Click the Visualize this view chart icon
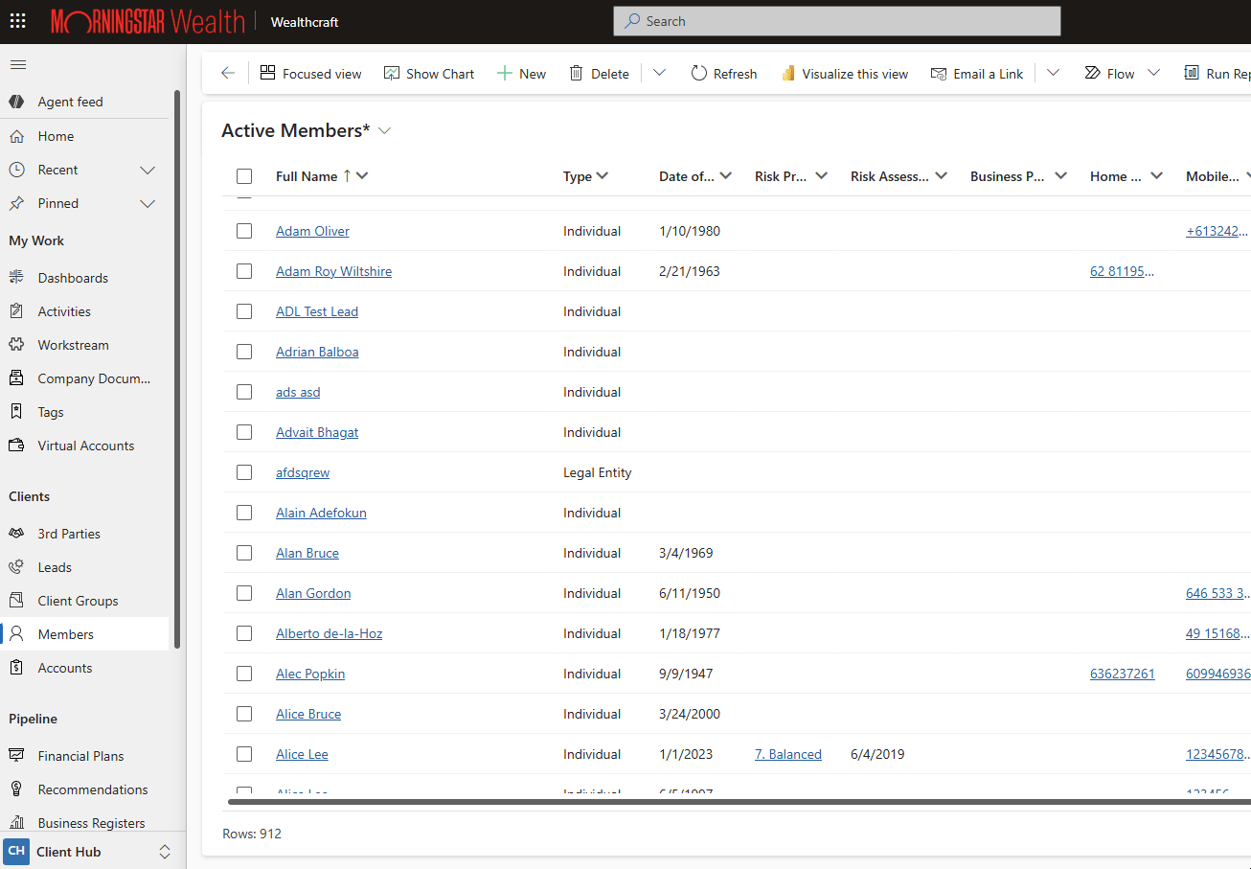The image size is (1251, 869). [788, 74]
